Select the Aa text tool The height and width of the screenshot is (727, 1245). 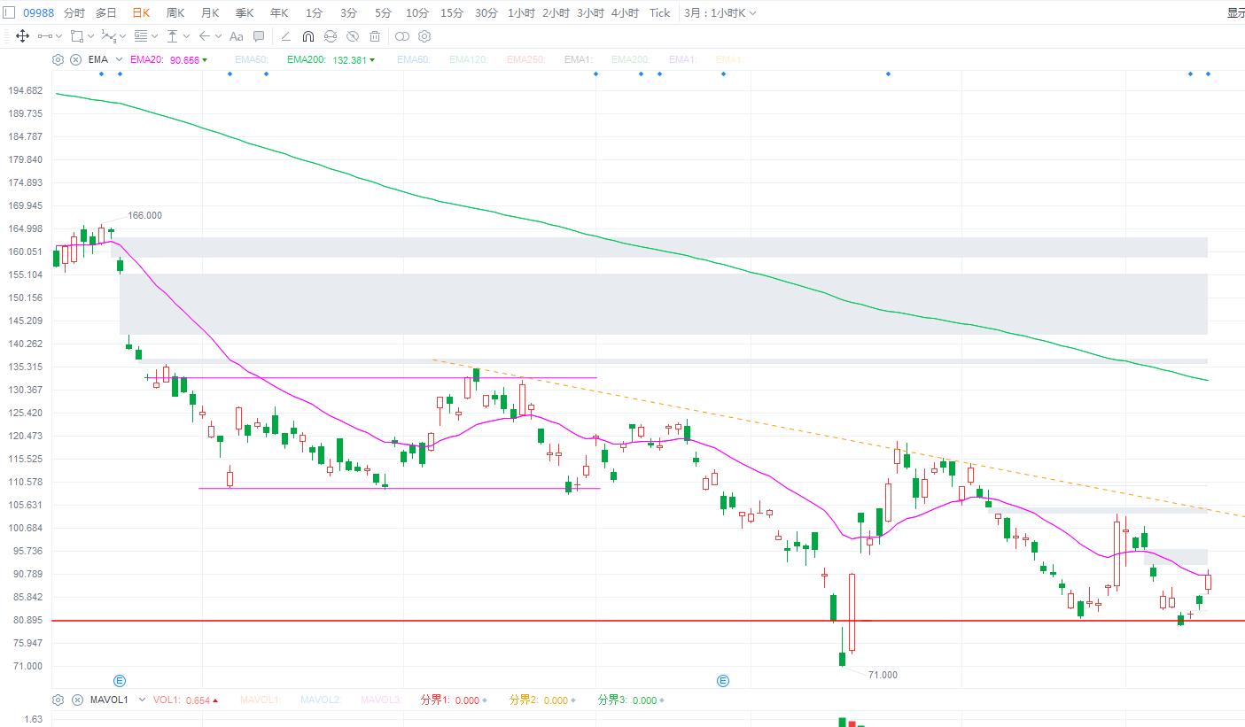236,36
